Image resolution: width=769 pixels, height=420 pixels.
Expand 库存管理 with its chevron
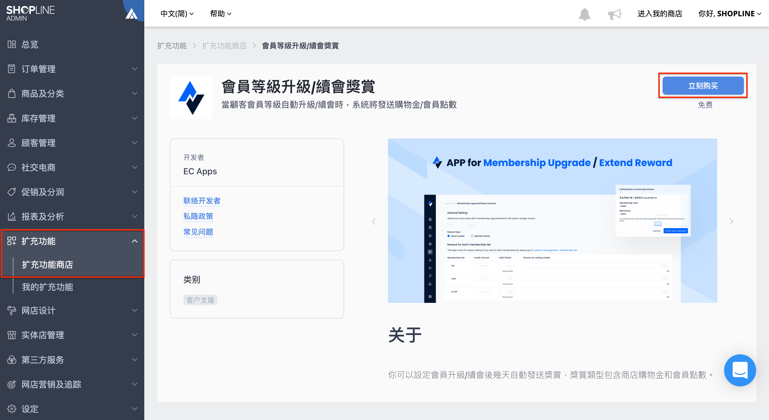point(135,118)
